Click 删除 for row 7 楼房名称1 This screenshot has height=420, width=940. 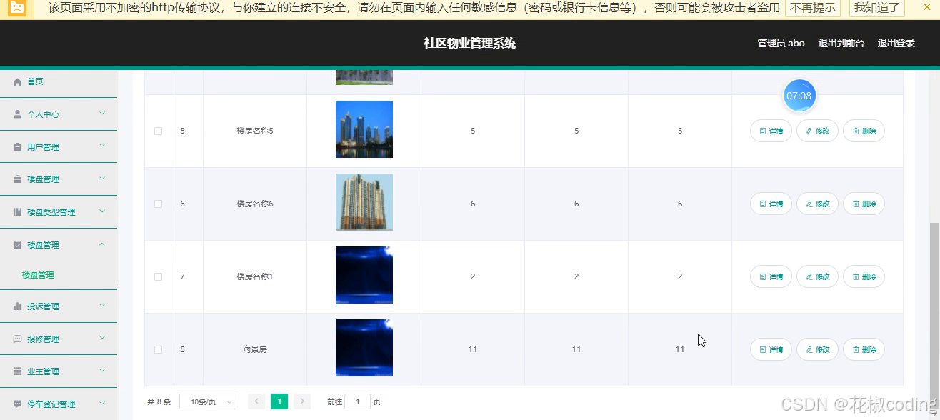tap(864, 276)
